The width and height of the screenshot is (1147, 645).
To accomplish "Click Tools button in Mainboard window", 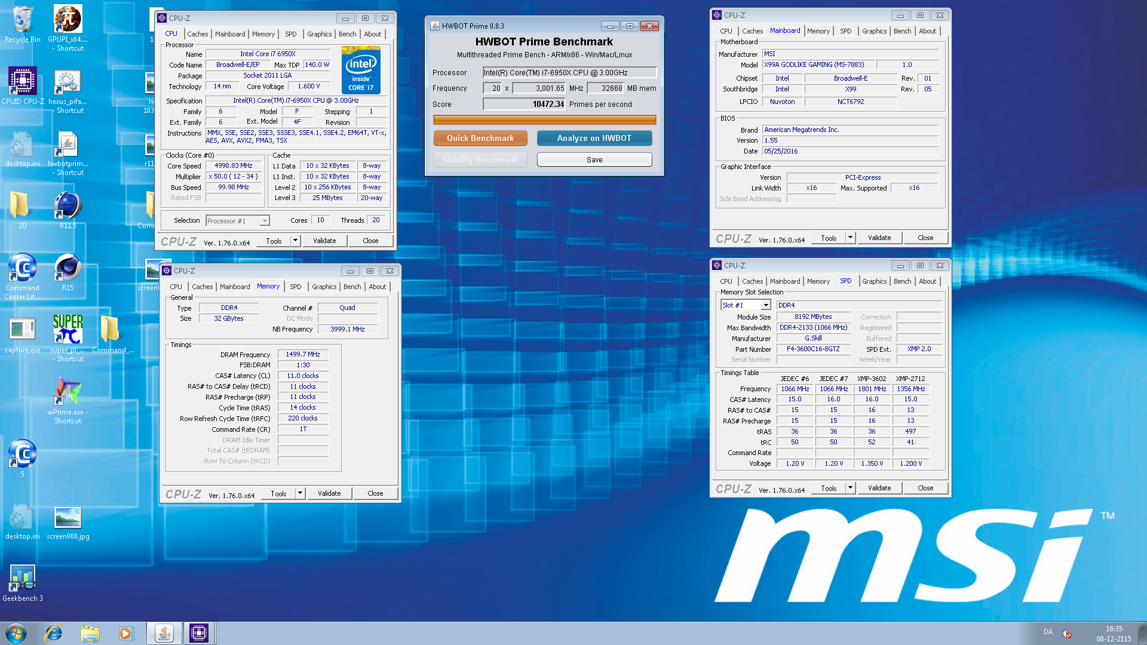I will 829,238.
